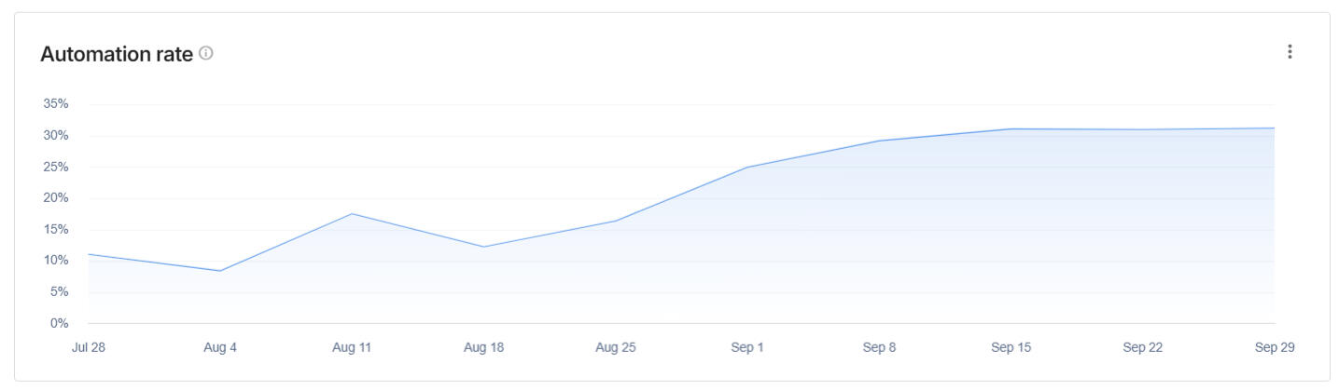Click the 20% y-axis label
Viewport: 1339px width, 391px height.
[x=56, y=198]
